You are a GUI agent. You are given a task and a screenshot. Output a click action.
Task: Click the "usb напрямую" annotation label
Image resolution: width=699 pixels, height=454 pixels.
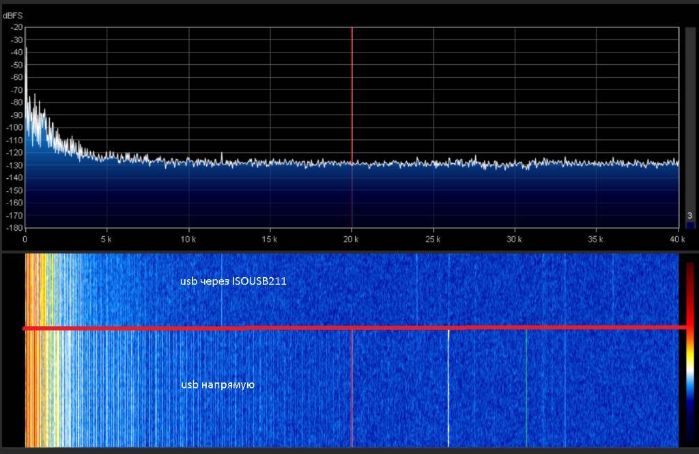[218, 385]
